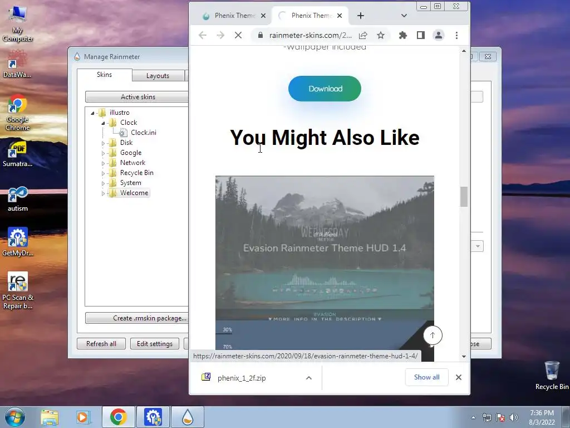The height and width of the screenshot is (428, 570).
Task: Open the Chrome profile avatar
Action: [439, 35]
